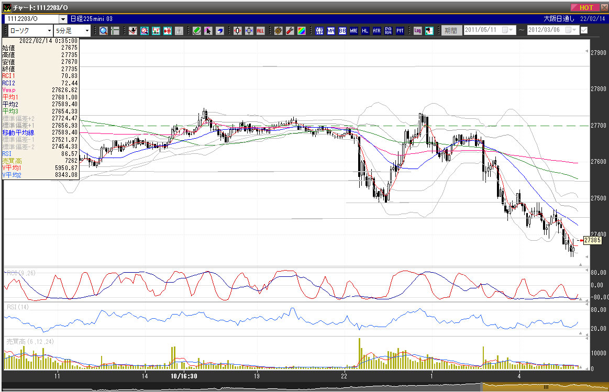Viewport: 609px width, 392px height.
Task: Click the HOT button in title bar
Action: point(585,7)
